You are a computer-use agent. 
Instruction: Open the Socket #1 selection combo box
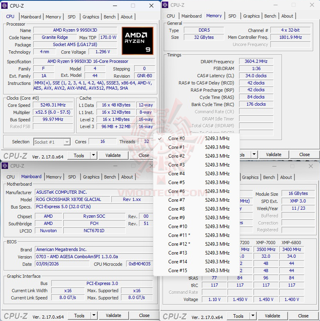52,142
